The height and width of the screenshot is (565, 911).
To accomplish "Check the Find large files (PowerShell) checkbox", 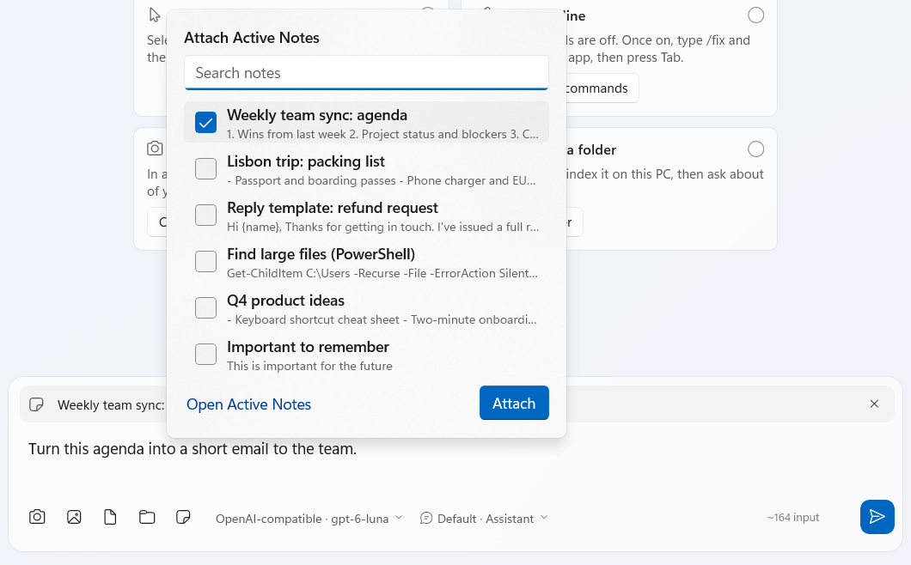I will [x=205, y=262].
